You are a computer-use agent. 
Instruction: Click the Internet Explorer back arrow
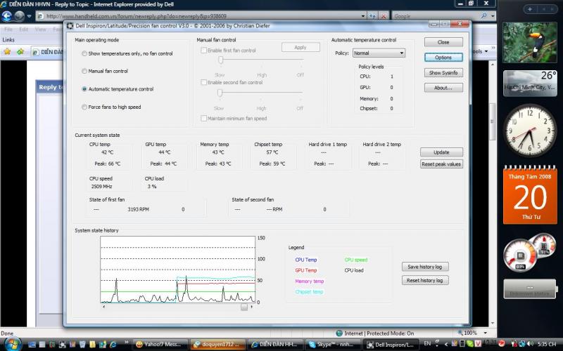tap(8, 16)
